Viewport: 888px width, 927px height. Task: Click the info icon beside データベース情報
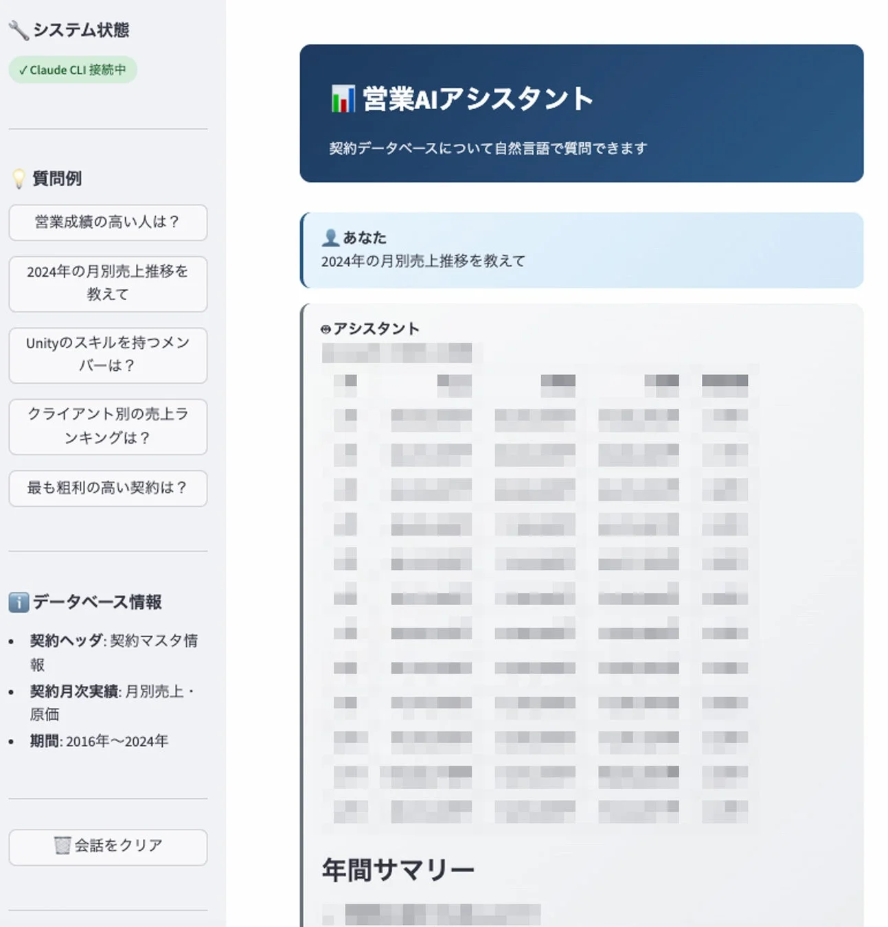(x=18, y=602)
